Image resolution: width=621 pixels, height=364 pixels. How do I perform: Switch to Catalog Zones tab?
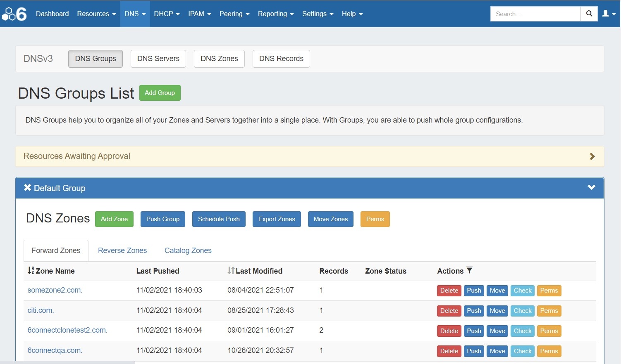pyautogui.click(x=188, y=251)
